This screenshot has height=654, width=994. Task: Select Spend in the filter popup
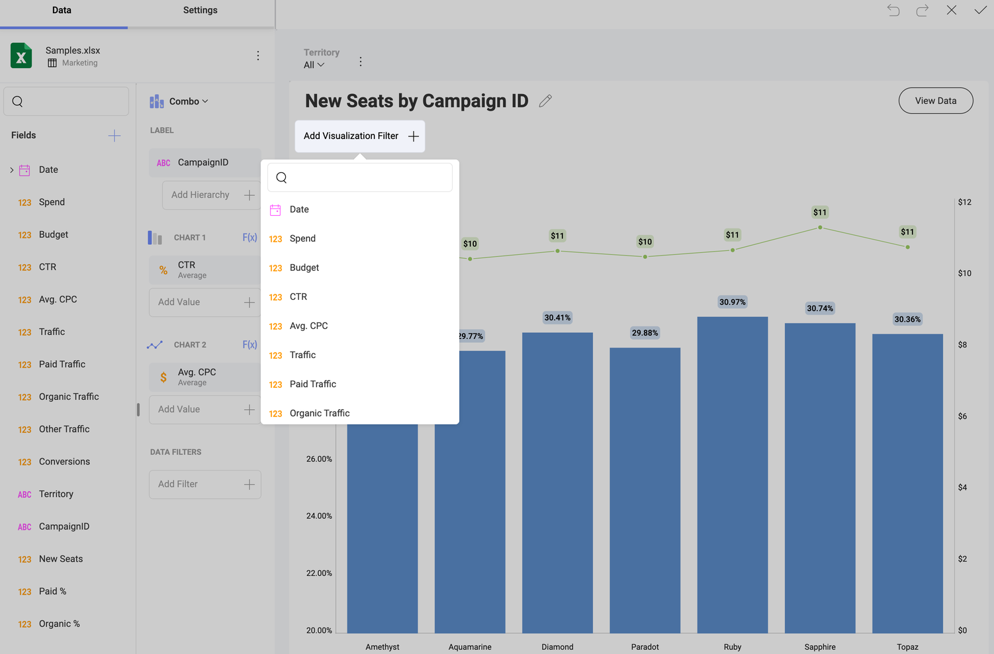tap(360, 238)
